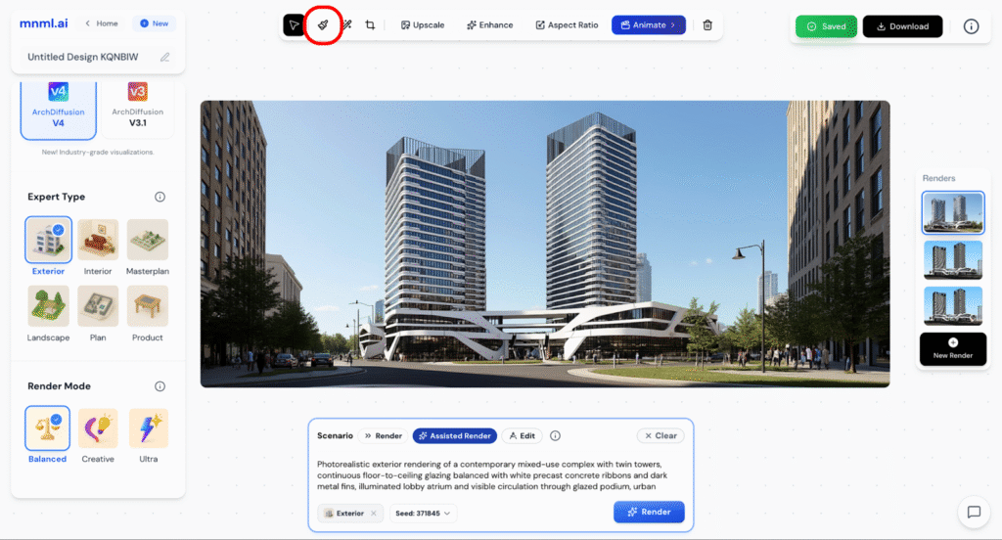Select the cursor pointer tool
The width and height of the screenshot is (1002, 540).
tap(294, 24)
